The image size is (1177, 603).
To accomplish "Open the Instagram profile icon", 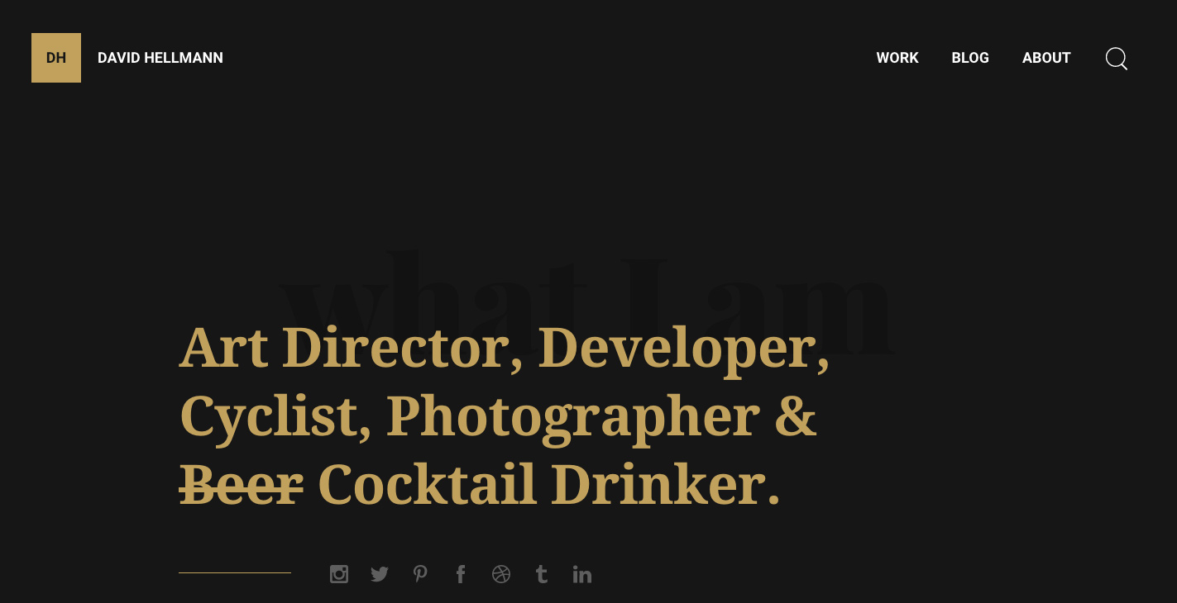I will 339,574.
